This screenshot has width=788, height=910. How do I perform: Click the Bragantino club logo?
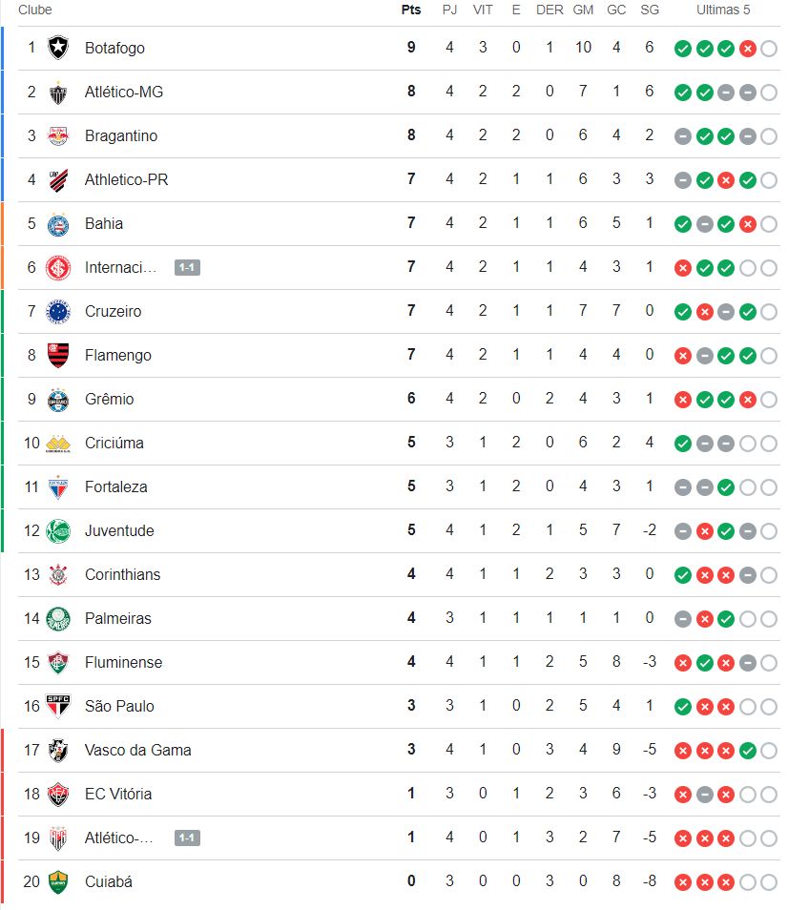(59, 135)
